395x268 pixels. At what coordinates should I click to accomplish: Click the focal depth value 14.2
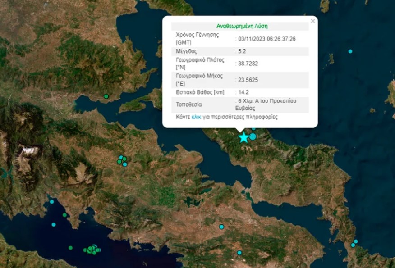pyautogui.click(x=243, y=92)
